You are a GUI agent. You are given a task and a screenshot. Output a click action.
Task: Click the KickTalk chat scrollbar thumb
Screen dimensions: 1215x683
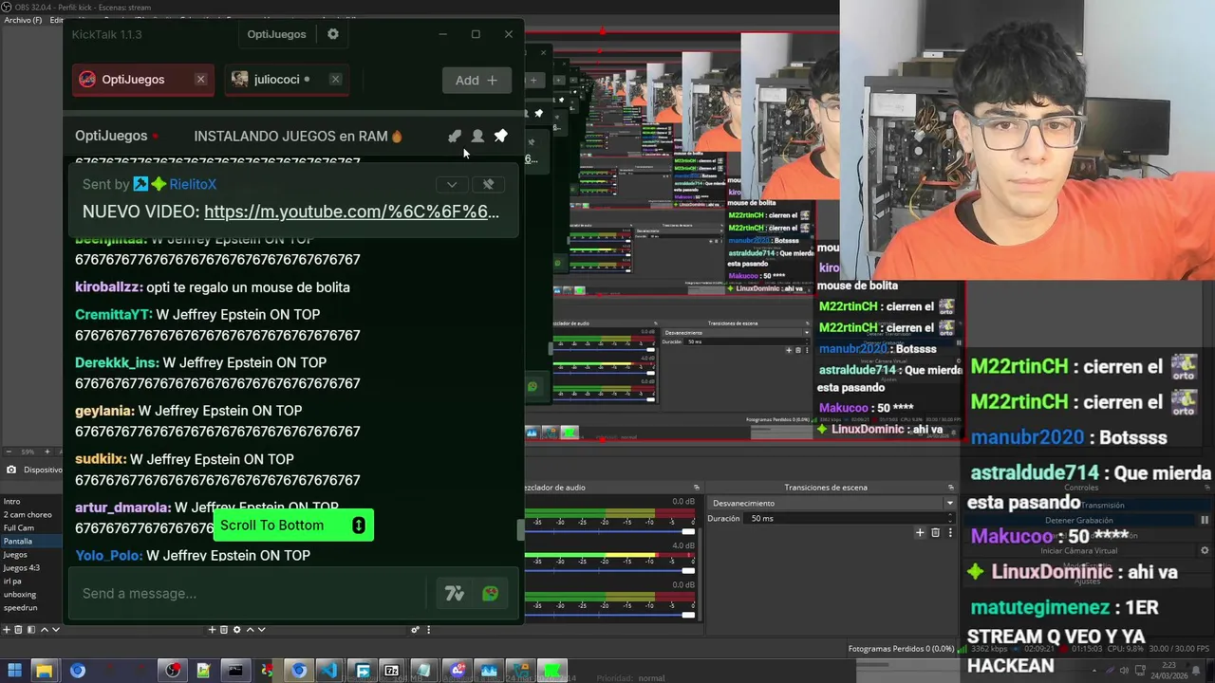click(x=520, y=530)
